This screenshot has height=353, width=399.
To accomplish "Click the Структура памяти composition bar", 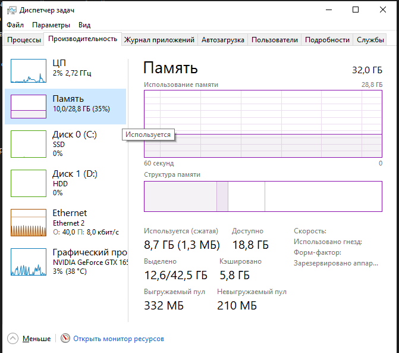I will coord(263,196).
